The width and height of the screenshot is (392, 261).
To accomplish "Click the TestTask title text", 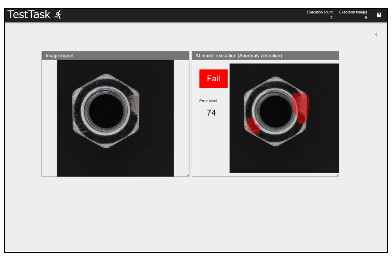I will [29, 15].
